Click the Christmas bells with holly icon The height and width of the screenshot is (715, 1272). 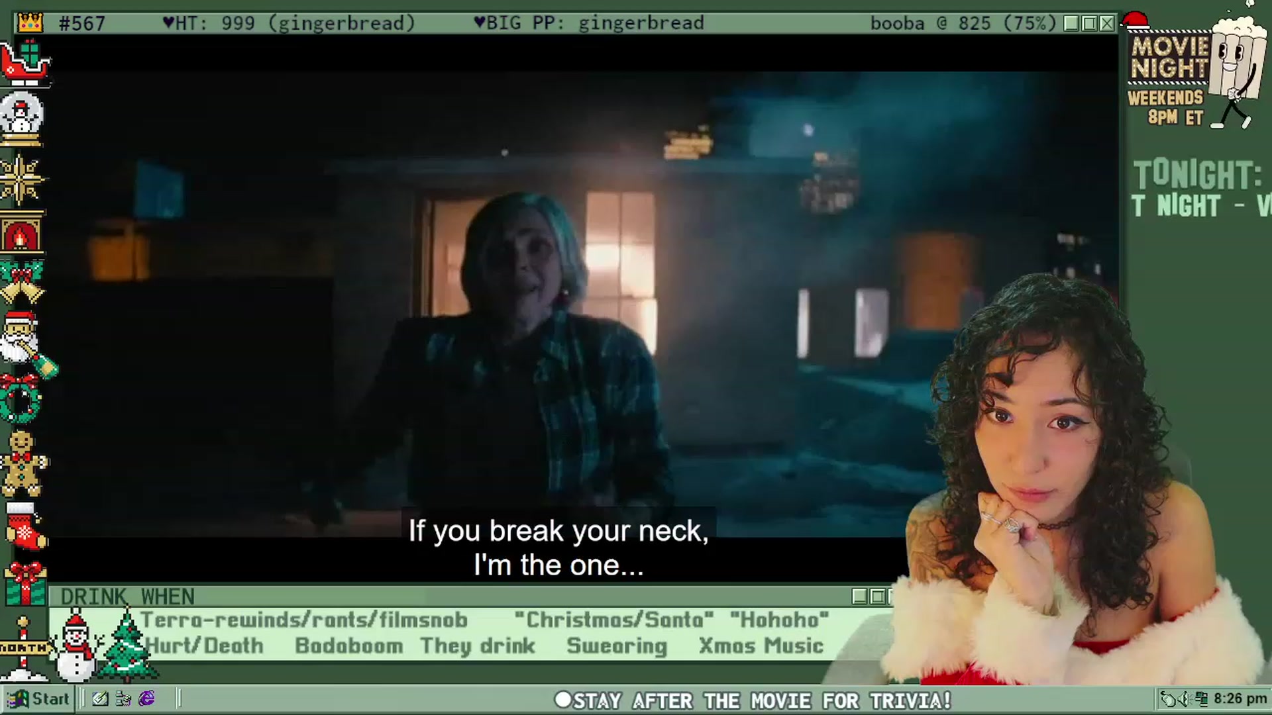tap(21, 281)
